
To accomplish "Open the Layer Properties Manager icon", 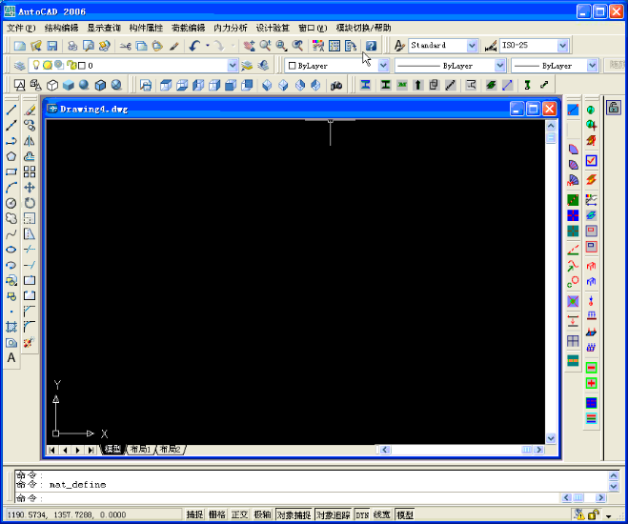I will (x=19, y=65).
